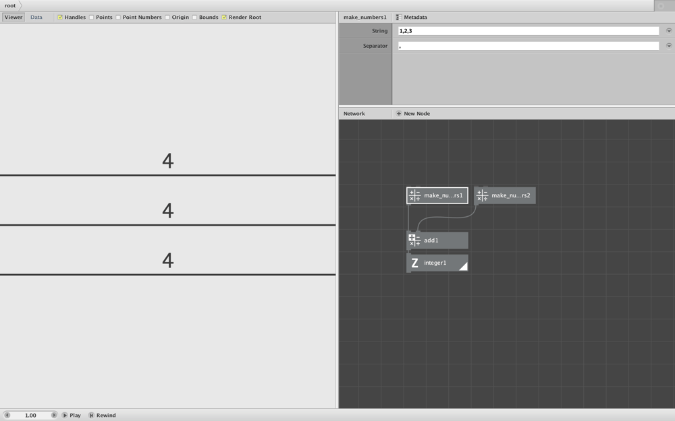Image resolution: width=675 pixels, height=421 pixels.
Task: Click the make_numbers1 parameter title
Action: (x=365, y=18)
